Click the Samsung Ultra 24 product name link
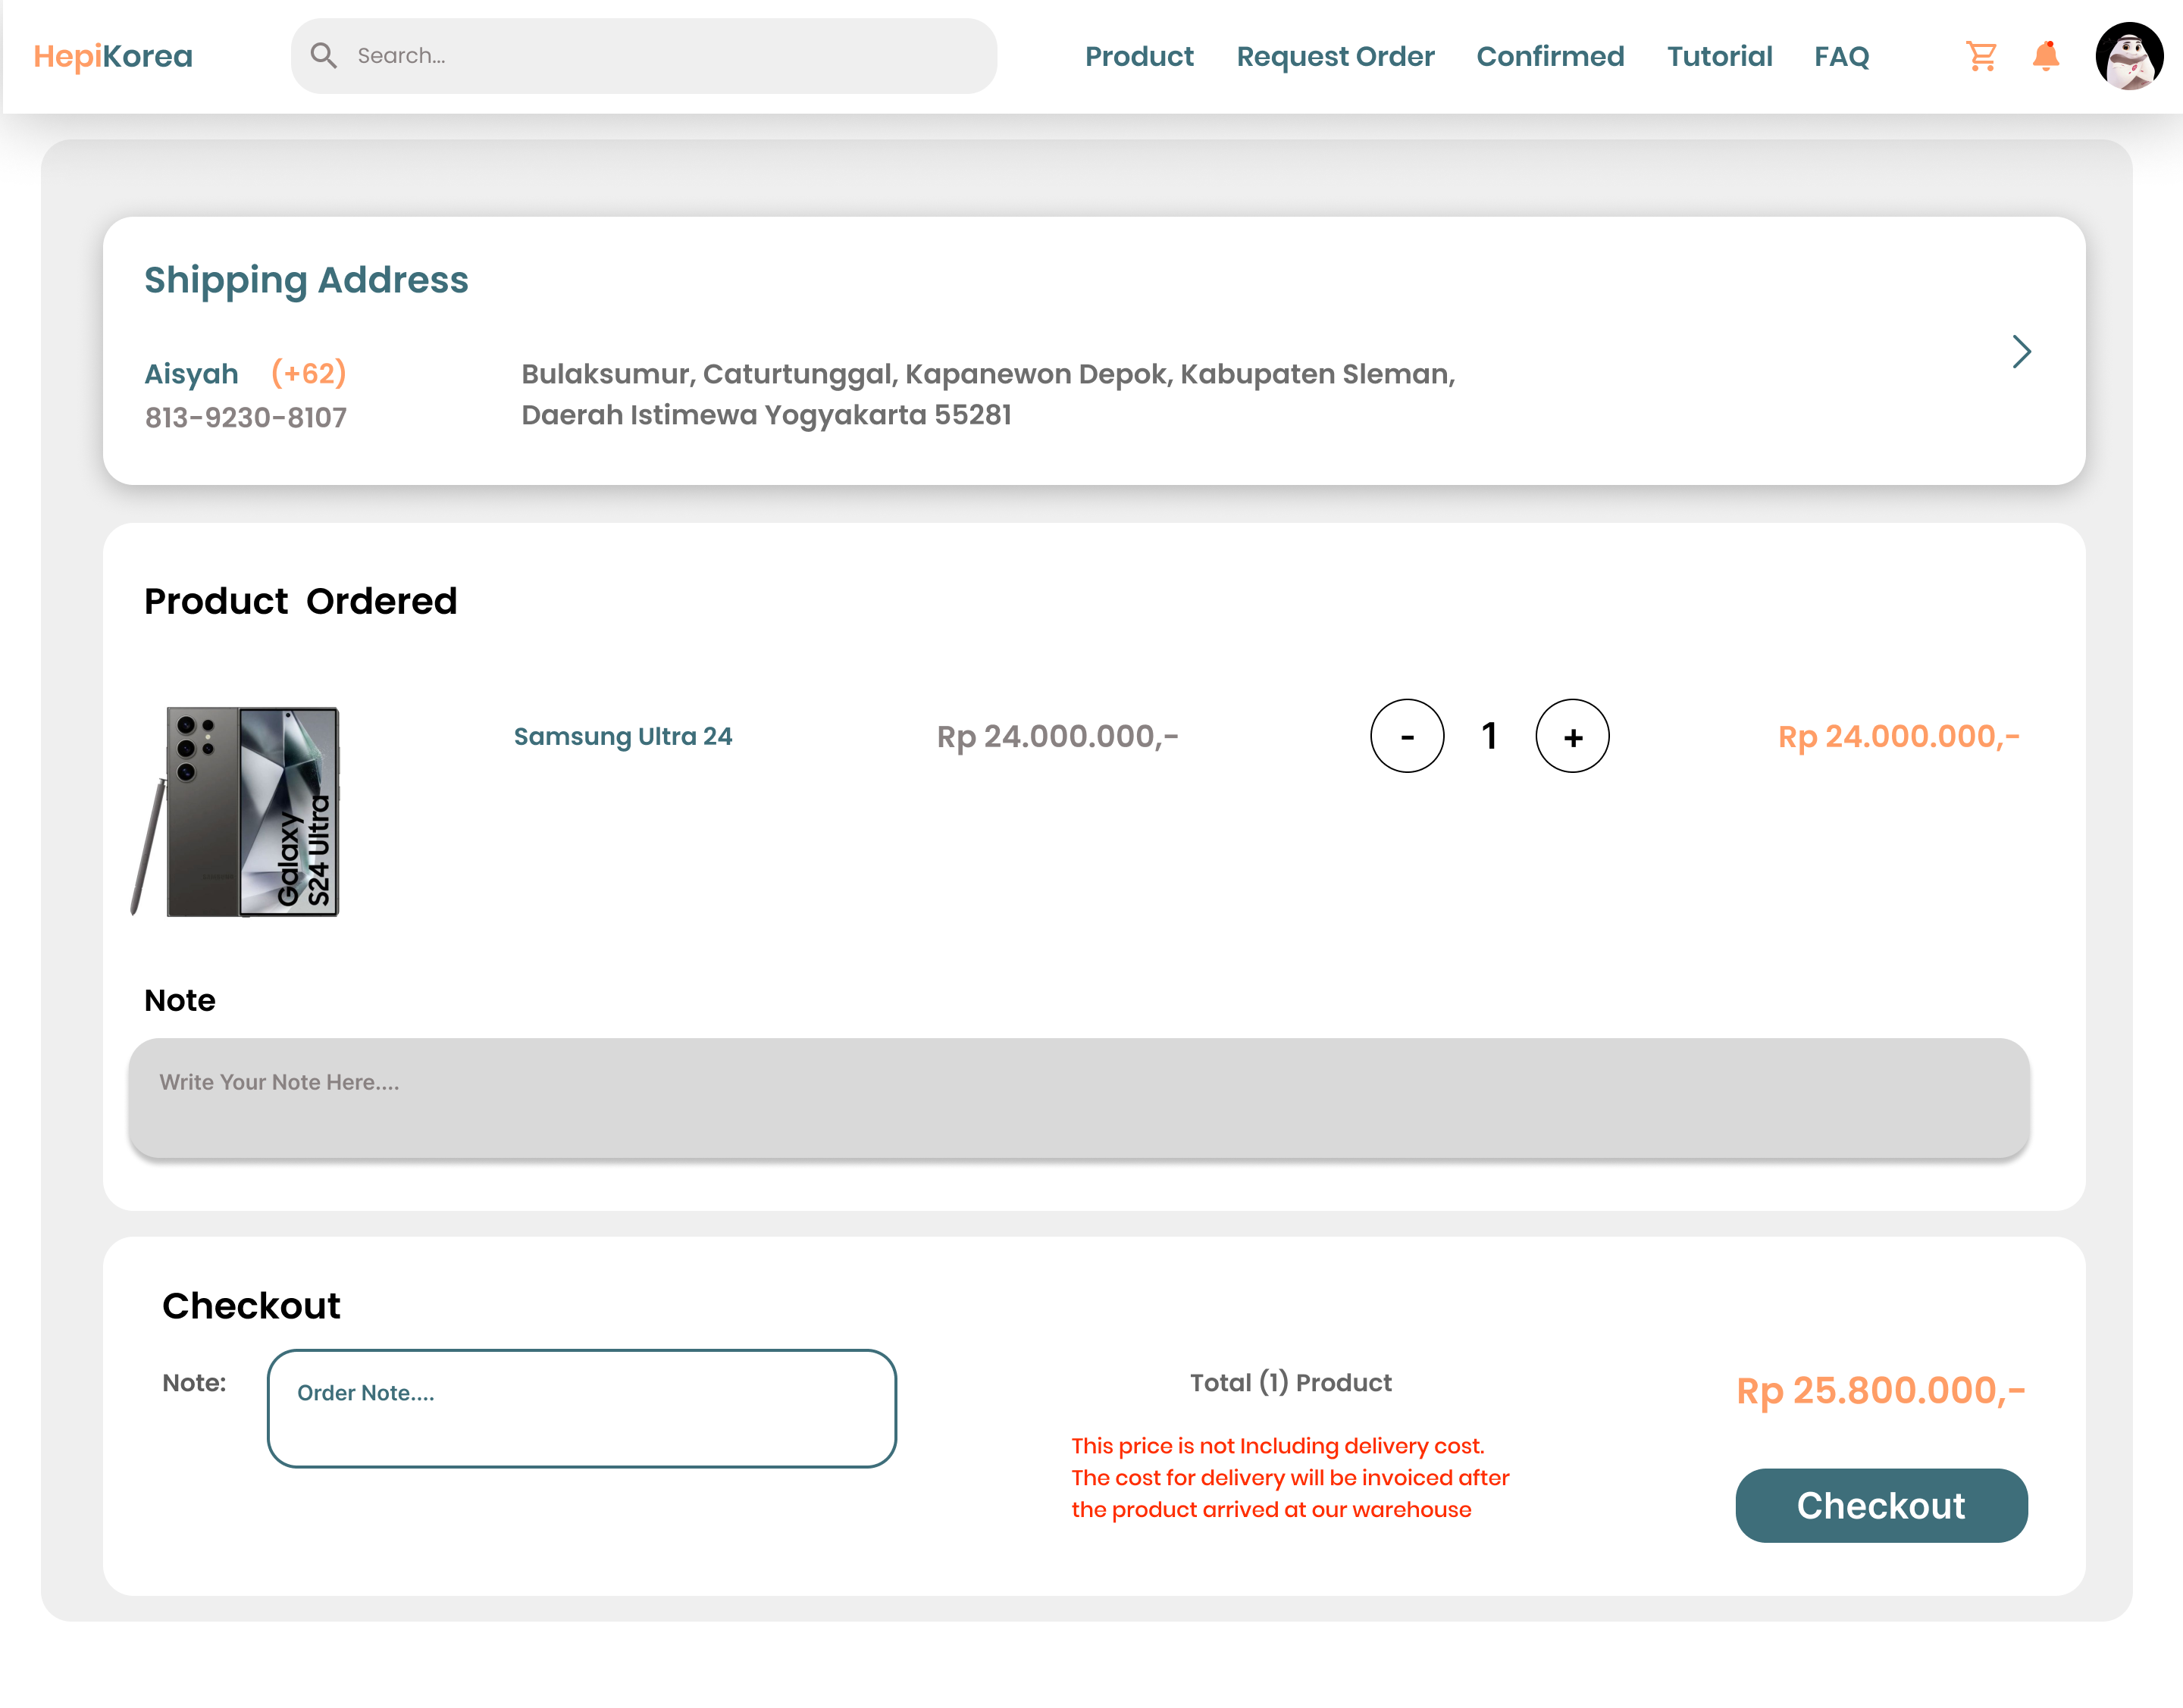This screenshot has height=1708, width=2183. (623, 736)
